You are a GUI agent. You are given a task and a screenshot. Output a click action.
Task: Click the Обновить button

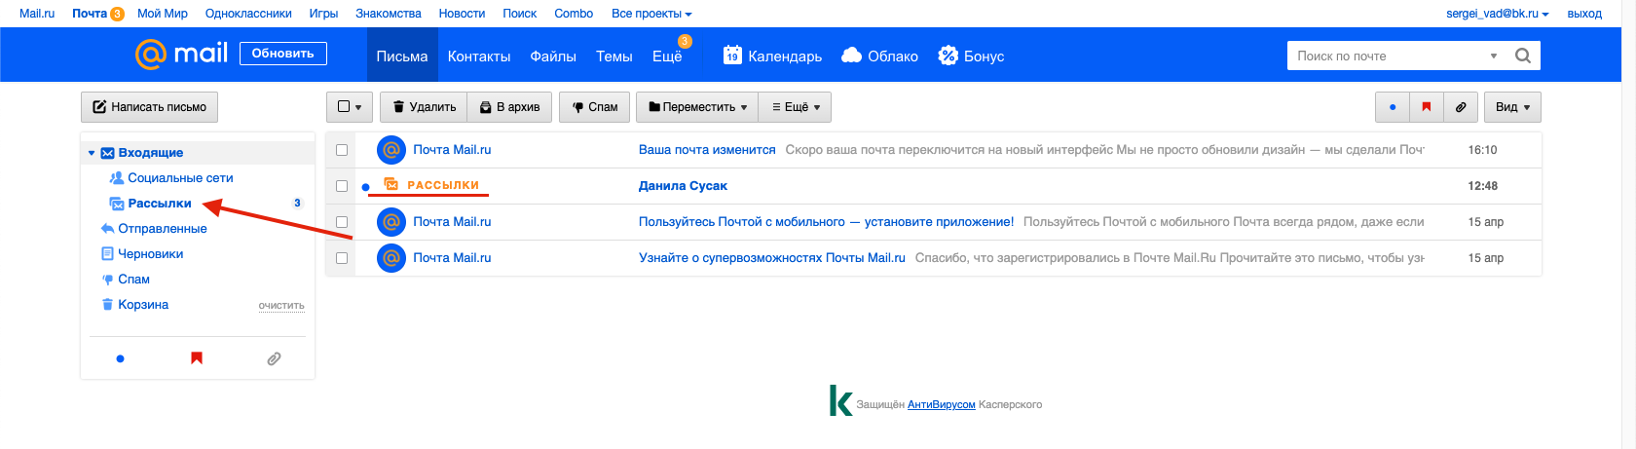pyautogui.click(x=283, y=54)
